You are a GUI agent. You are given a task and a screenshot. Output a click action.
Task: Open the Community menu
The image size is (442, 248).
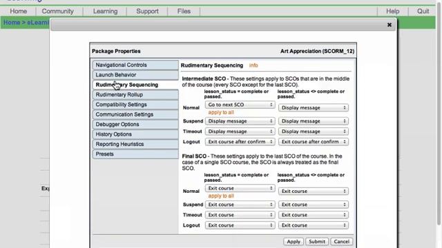(x=58, y=11)
